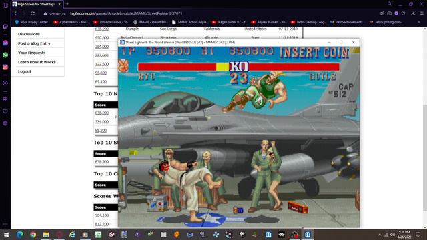Open the retroachievements bookmark
The height and width of the screenshot is (240, 427).
point(348,22)
